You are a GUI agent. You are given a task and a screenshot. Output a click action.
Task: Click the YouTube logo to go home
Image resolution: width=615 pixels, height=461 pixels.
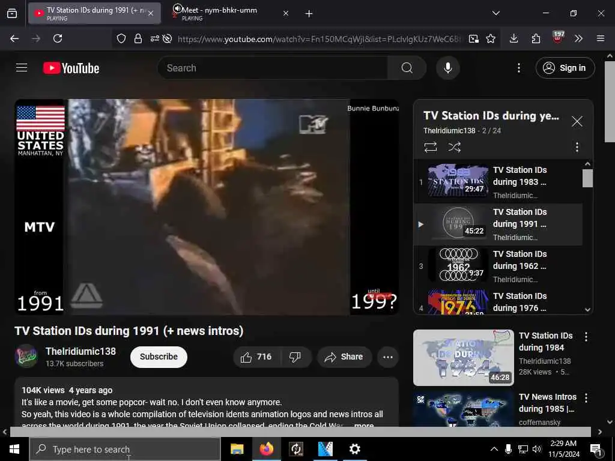pos(71,68)
